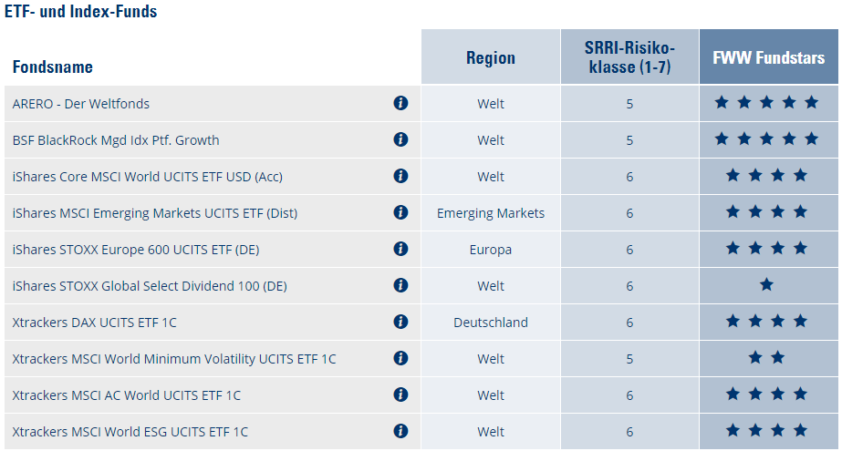Viewport: 842px width, 451px height.
Task: Click info icon for Xtrackers DAX ETF
Action: [400, 322]
